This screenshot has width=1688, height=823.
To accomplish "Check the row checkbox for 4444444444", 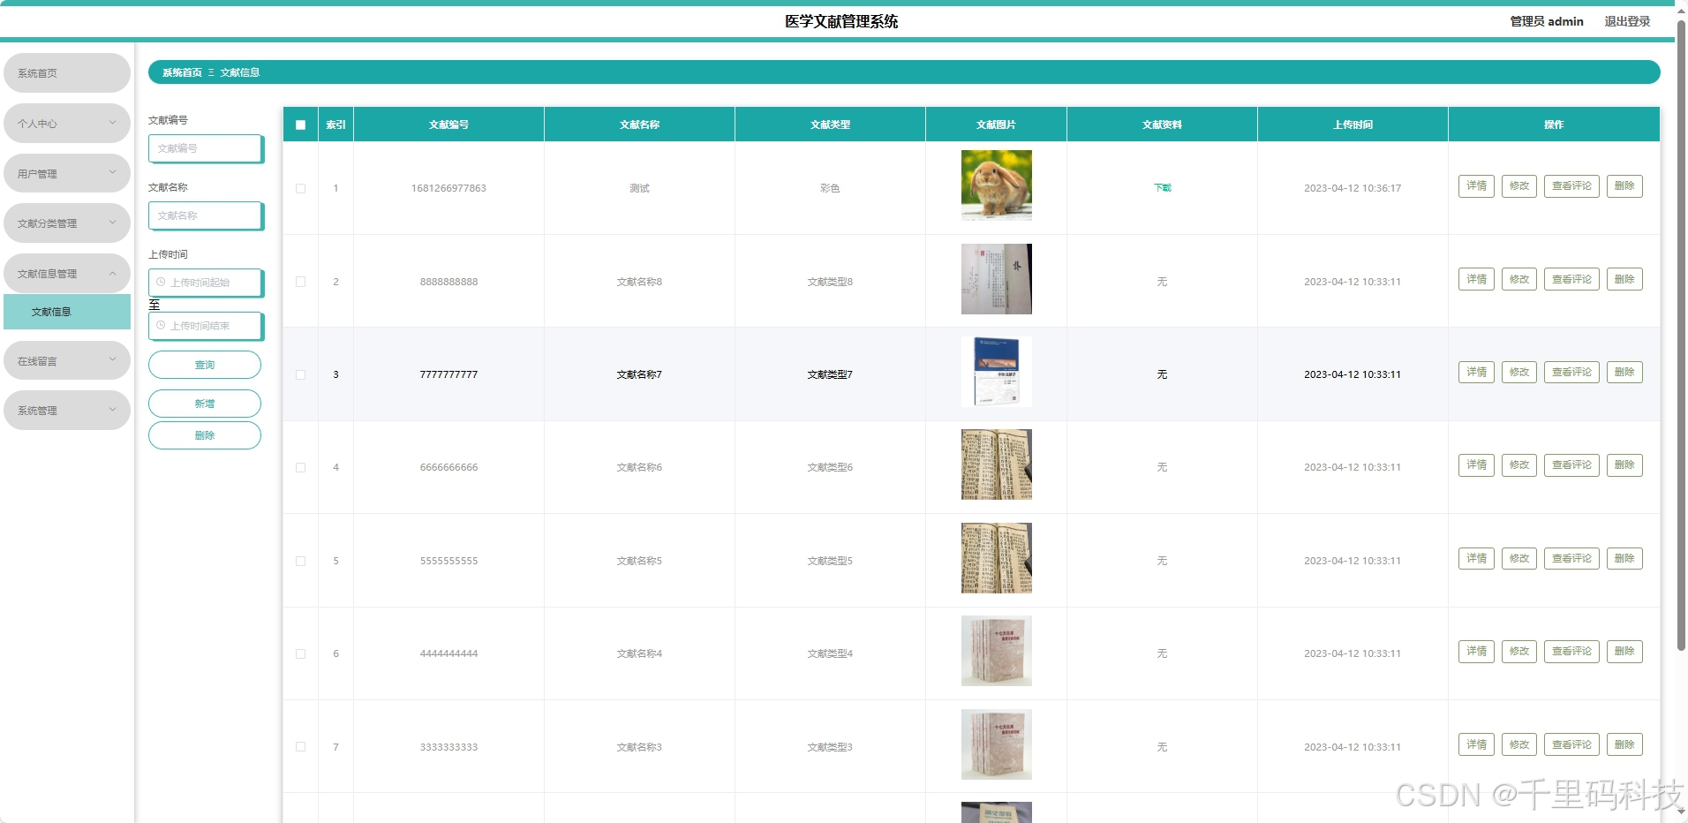I will click(300, 653).
